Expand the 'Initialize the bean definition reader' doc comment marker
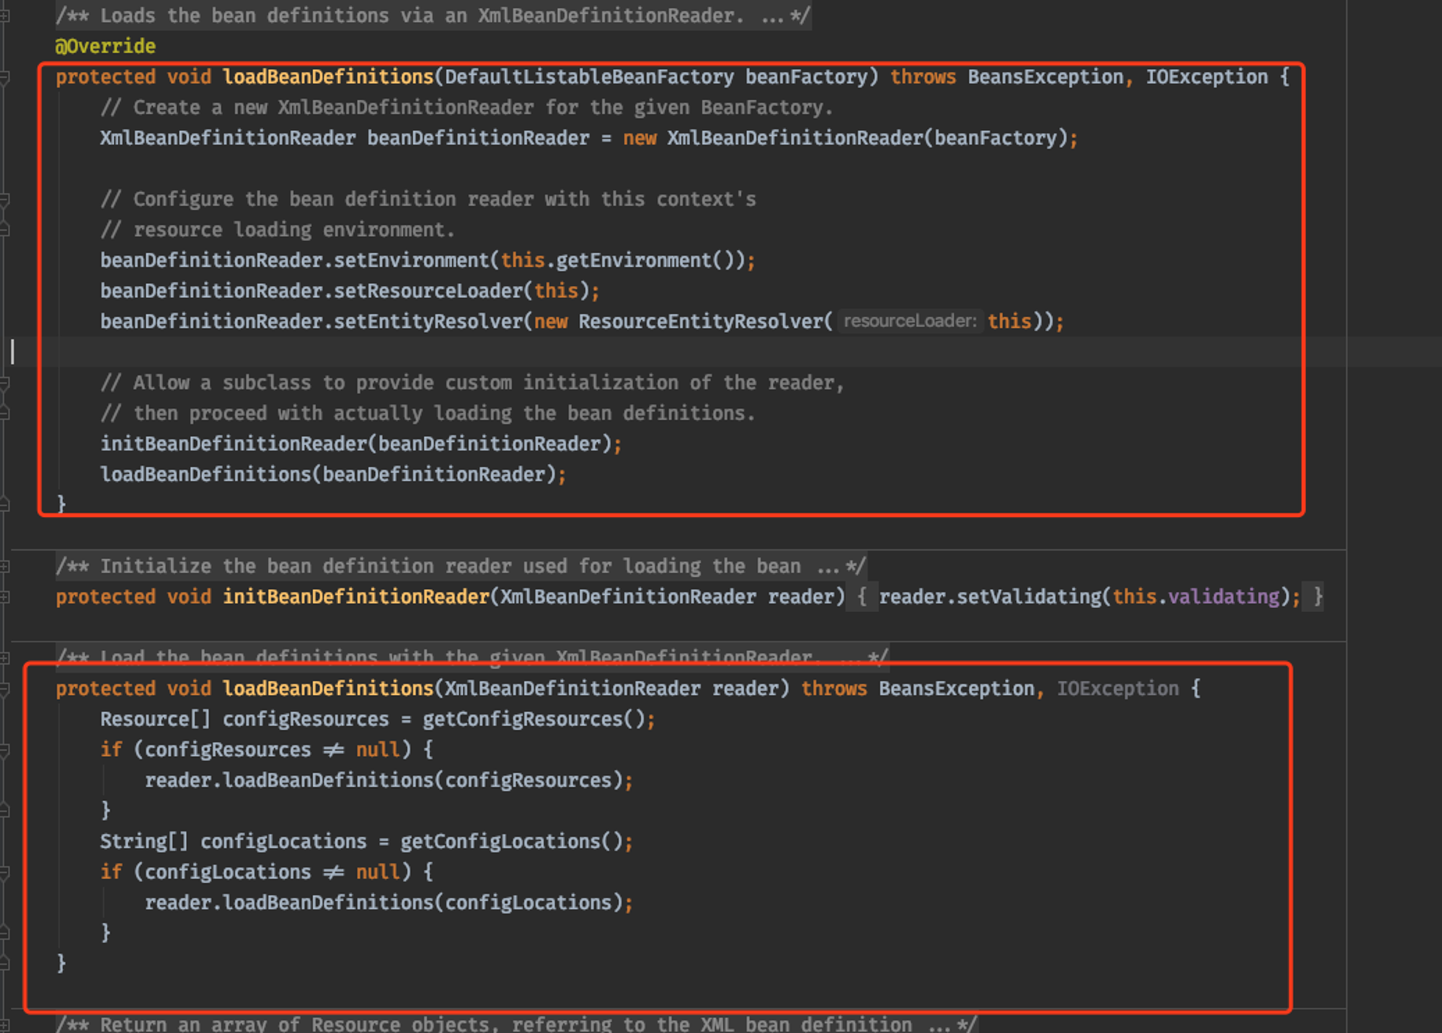This screenshot has height=1033, width=1442. [4, 567]
